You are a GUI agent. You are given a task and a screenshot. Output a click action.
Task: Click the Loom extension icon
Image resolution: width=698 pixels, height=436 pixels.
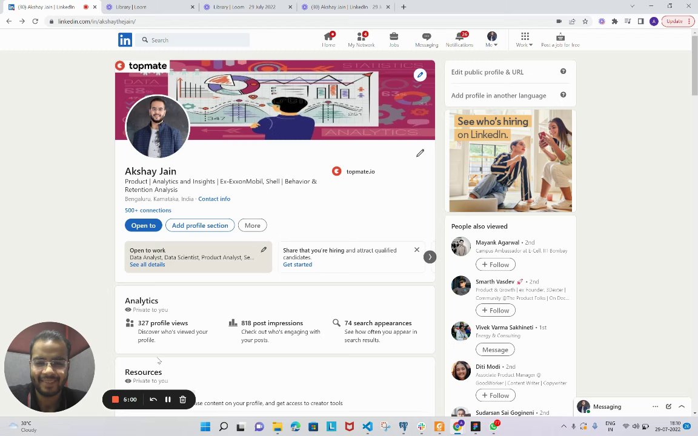(602, 21)
